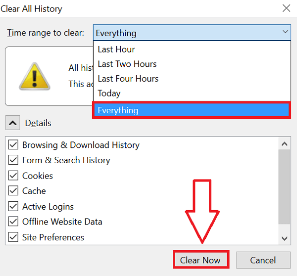Click the Cancel button

coord(263,260)
